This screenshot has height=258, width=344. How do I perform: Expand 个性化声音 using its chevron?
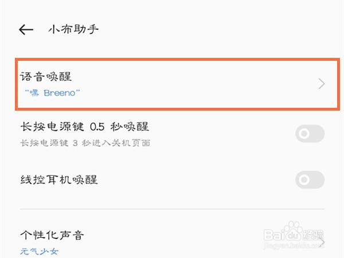(322, 242)
